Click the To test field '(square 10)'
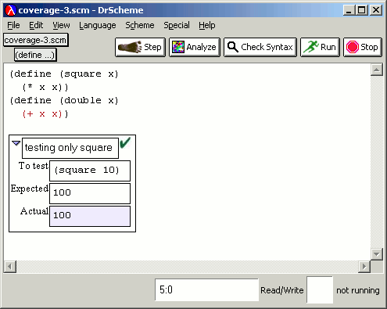Image resolution: width=387 pixels, height=309 pixels. 90,171
